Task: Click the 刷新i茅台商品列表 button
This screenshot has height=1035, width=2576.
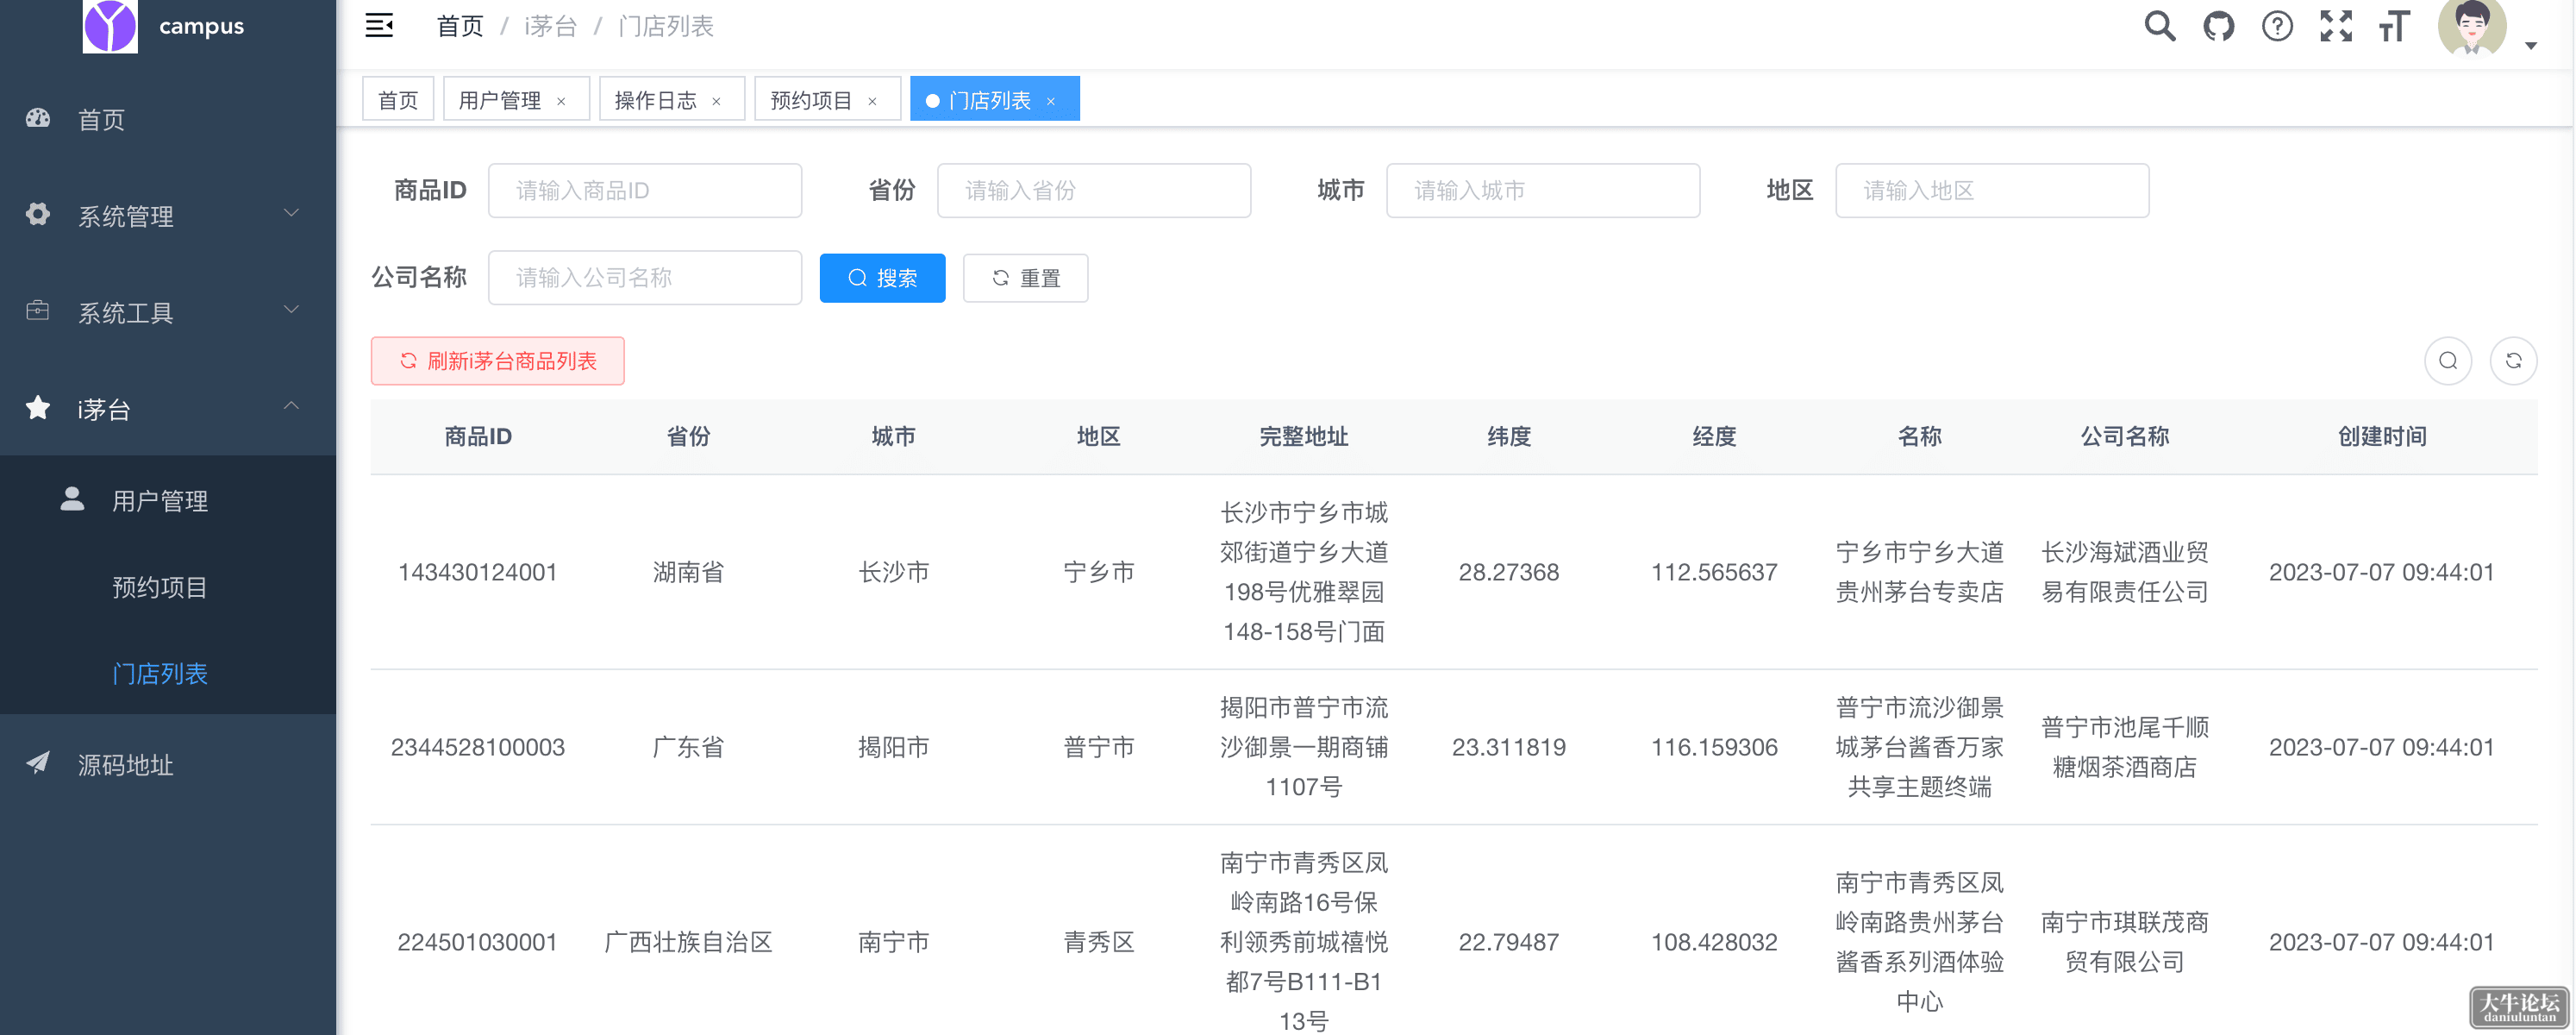Action: coord(497,361)
